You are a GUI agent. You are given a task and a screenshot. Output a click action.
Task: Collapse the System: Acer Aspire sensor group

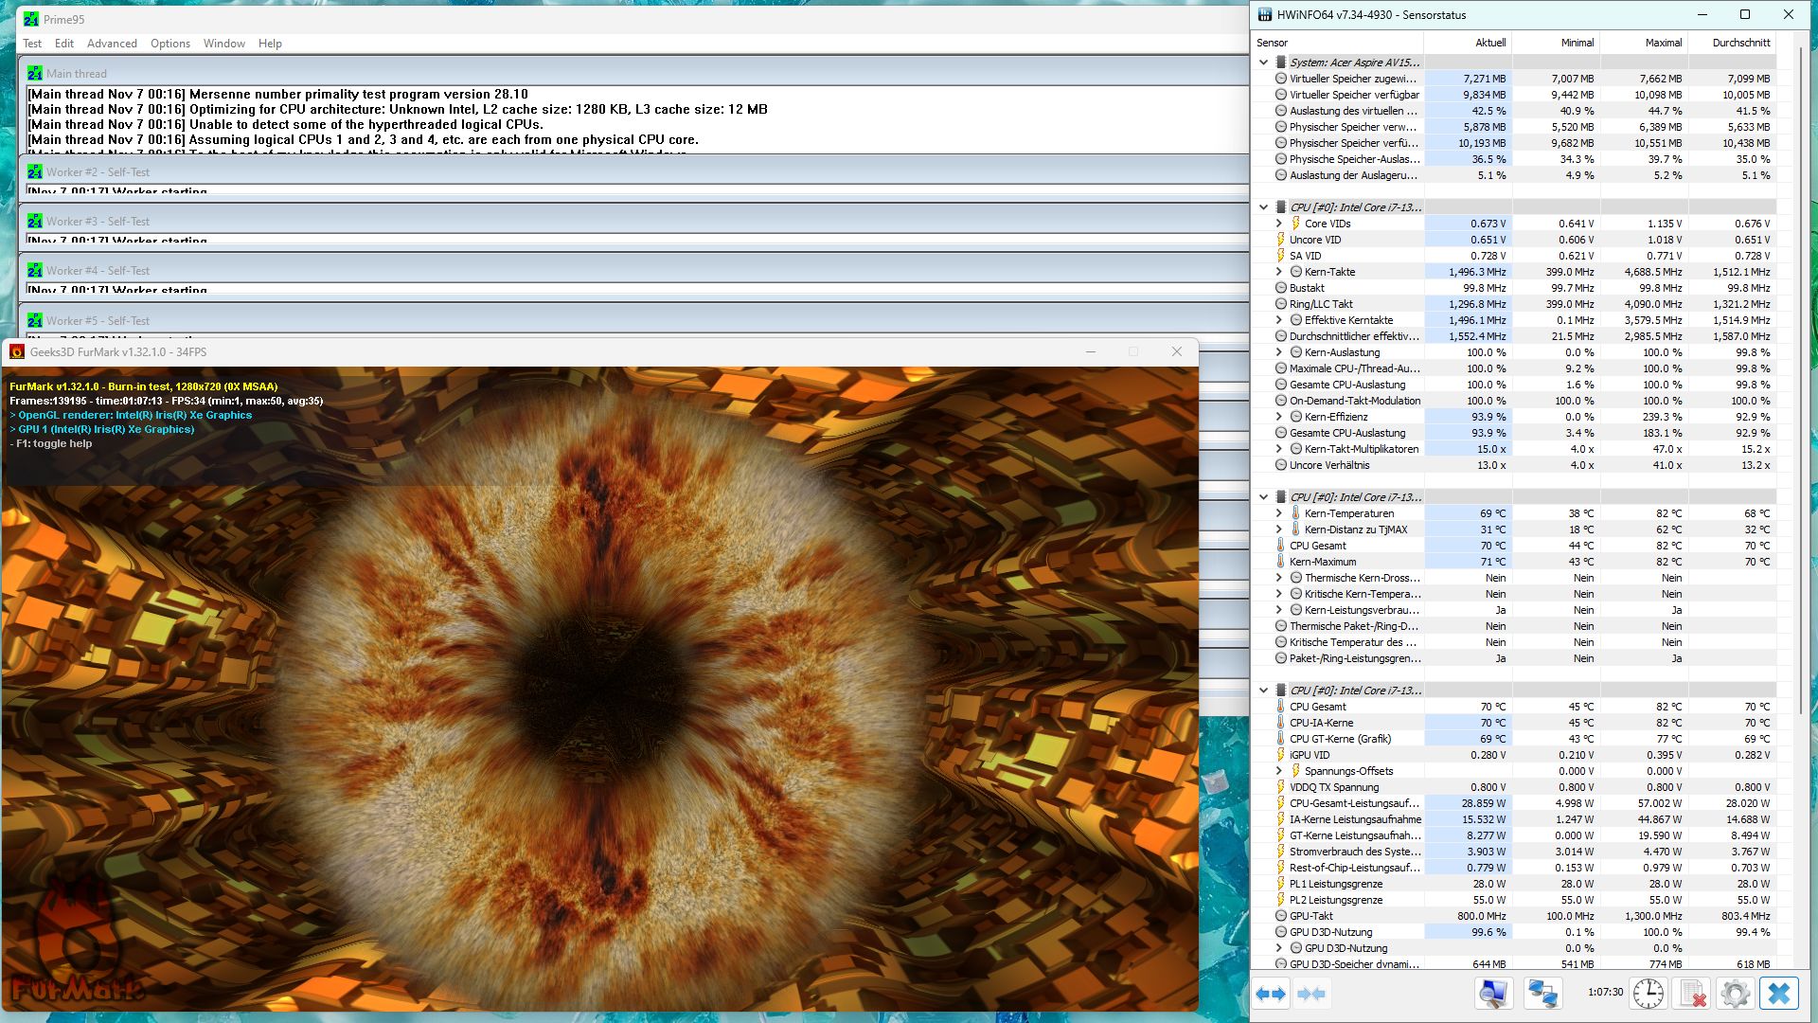click(x=1263, y=63)
